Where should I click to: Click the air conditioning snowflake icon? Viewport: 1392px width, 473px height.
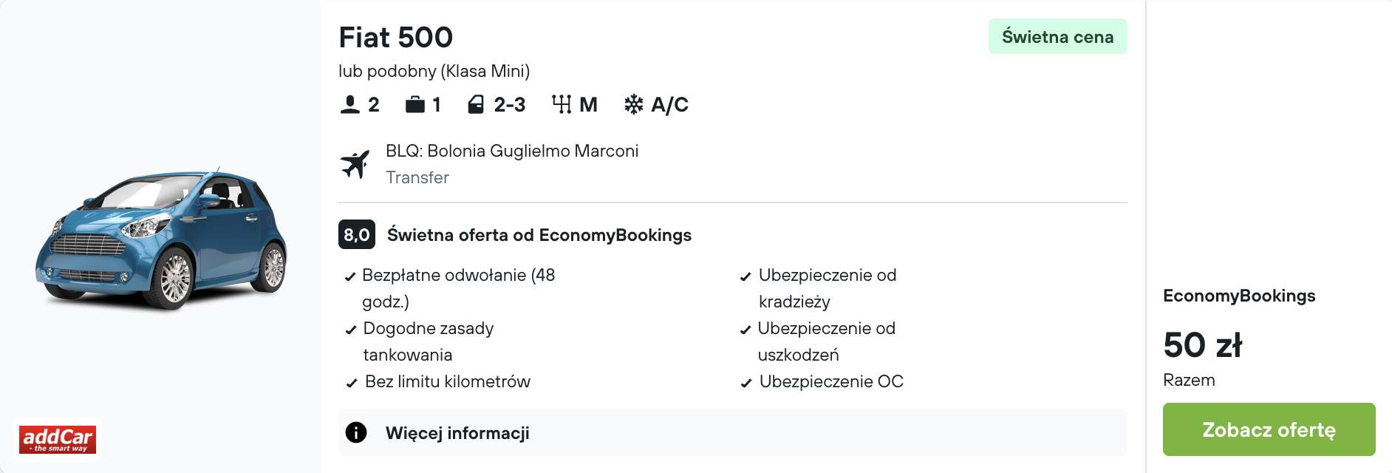[633, 104]
